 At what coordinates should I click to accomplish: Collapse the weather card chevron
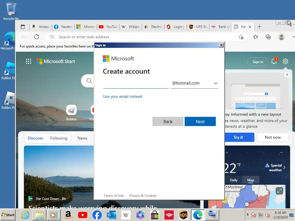click(x=227, y=153)
